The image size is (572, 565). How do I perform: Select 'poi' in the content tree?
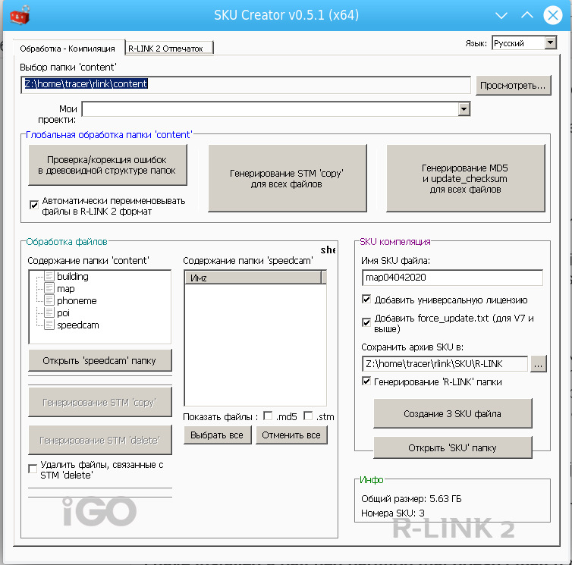[63, 312]
